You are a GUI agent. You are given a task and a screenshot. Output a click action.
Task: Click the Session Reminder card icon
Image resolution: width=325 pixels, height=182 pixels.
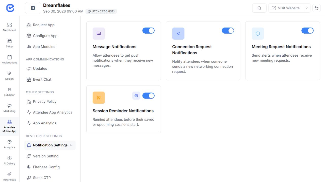coord(99,98)
